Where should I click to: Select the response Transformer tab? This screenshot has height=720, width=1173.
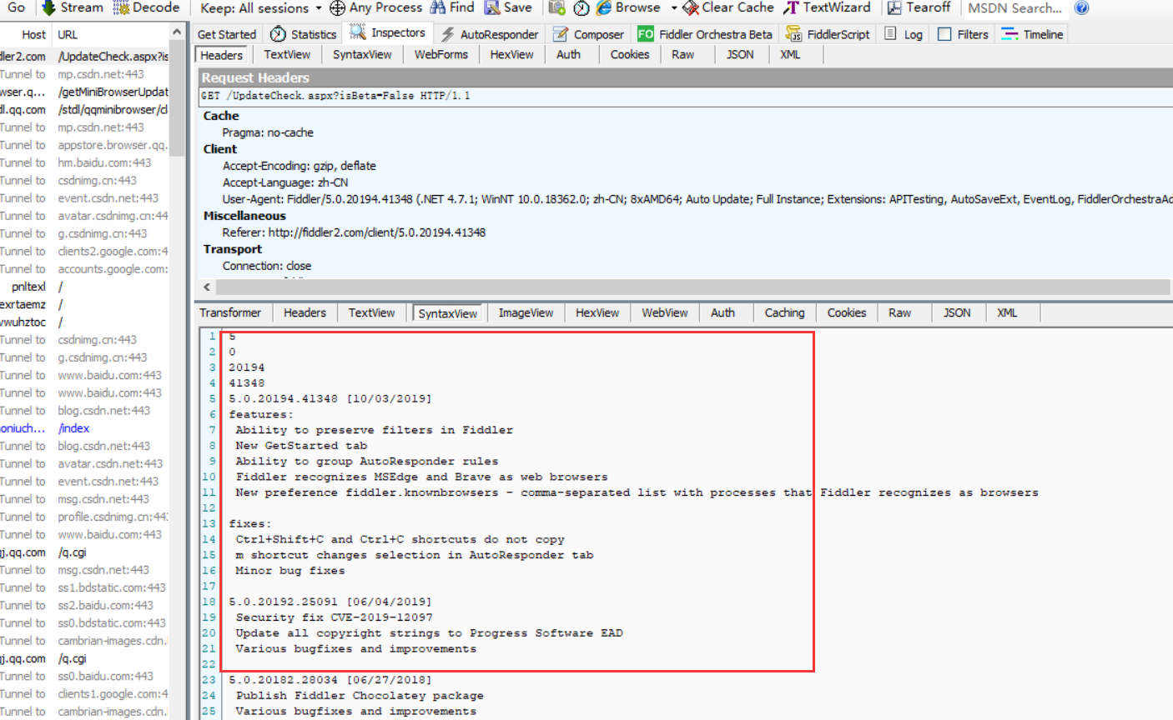(230, 312)
